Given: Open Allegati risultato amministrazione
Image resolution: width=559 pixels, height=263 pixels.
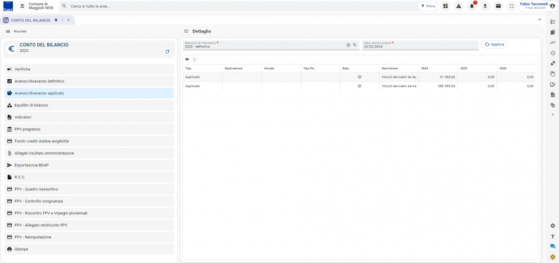Looking at the screenshot, I should click(x=89, y=154).
